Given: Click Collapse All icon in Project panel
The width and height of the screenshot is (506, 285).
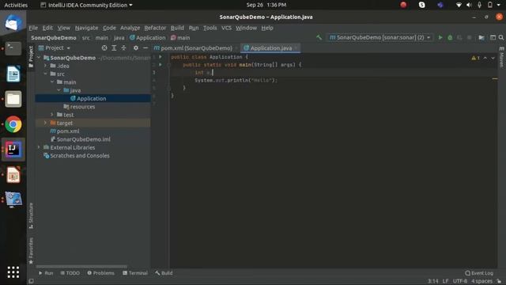Looking at the screenshot, I should tap(123, 47).
